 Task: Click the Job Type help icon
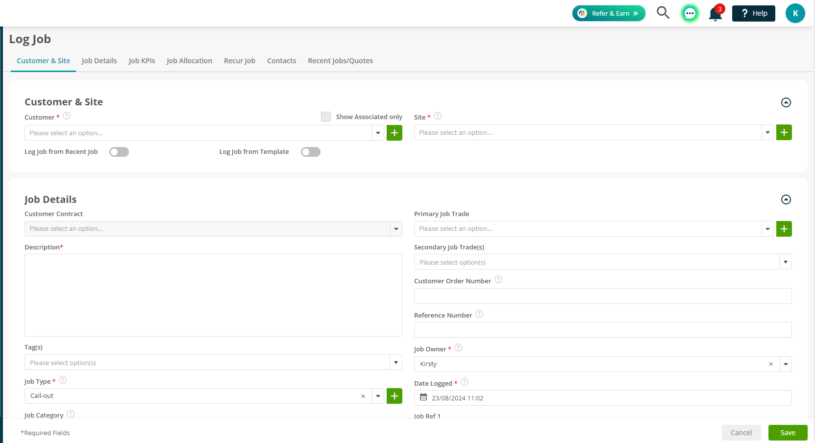[x=63, y=380]
